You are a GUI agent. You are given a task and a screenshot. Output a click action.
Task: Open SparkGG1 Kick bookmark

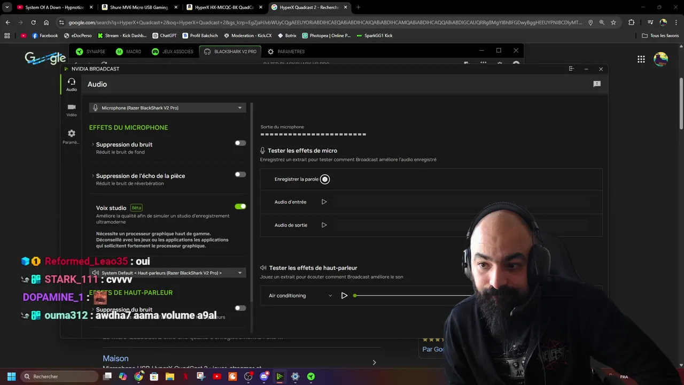pyautogui.click(x=374, y=35)
